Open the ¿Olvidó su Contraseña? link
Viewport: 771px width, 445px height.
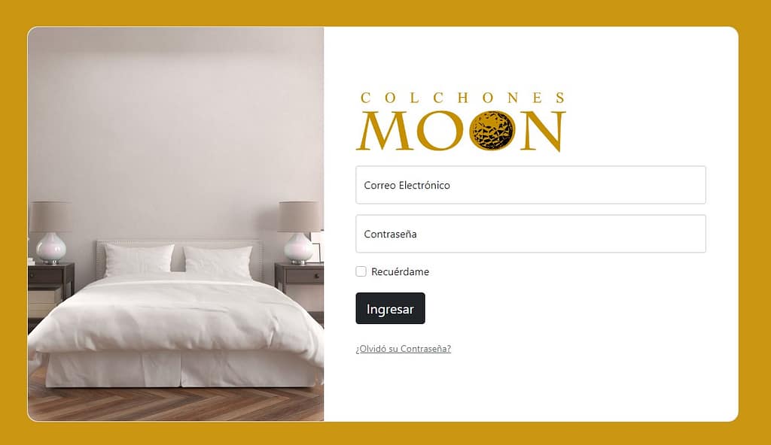coord(404,349)
